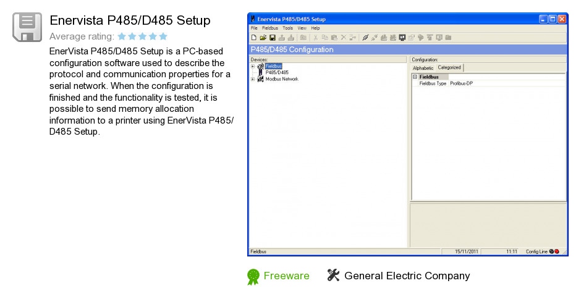Image resolution: width=581 pixels, height=304 pixels.
Task: Click the Config Line status bar text
Action: coord(536,251)
